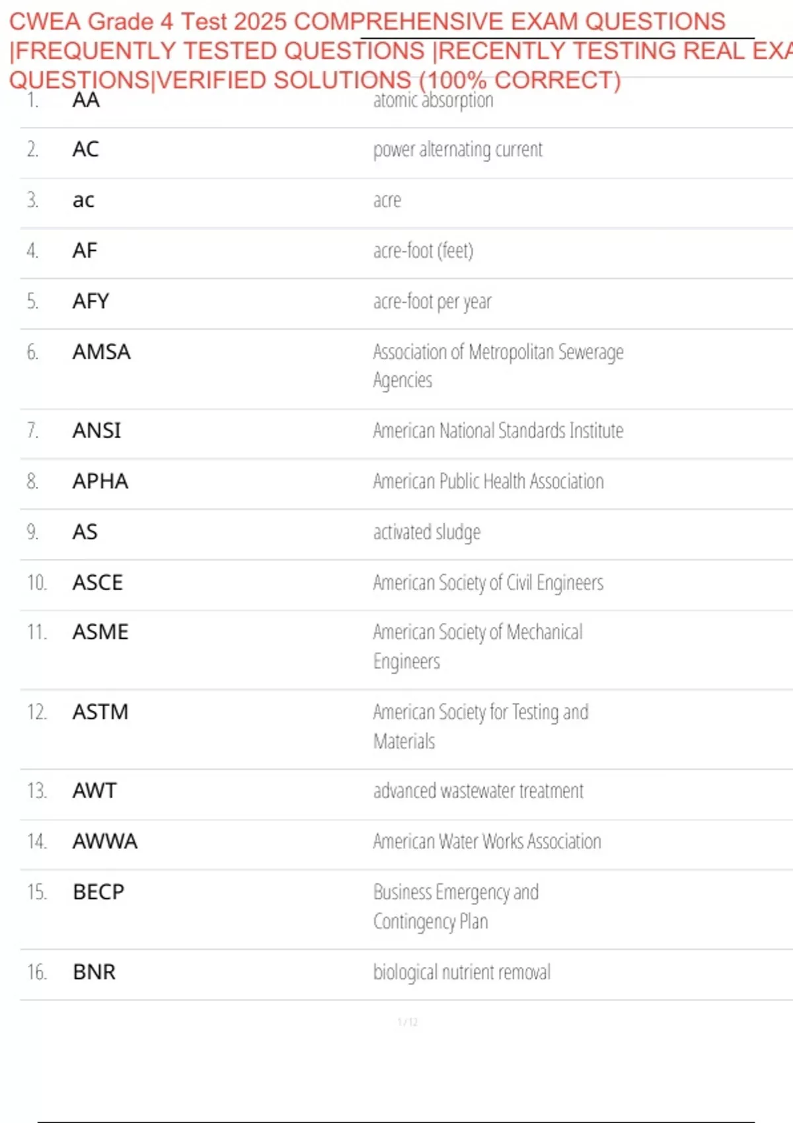Click 'American National Standards Institute' text
Viewport: 793px width, 1123px height.
498,431
